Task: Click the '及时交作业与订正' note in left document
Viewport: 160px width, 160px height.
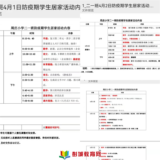Action: (10, 143)
